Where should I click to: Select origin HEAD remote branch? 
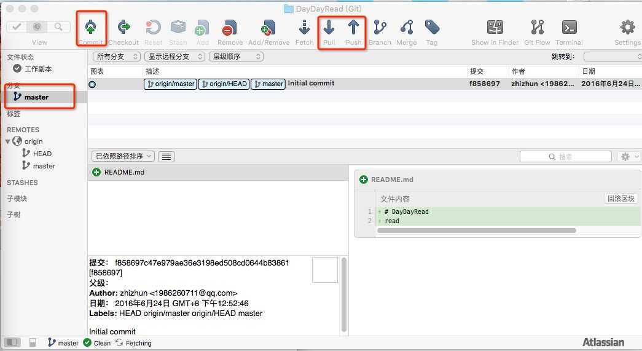click(x=37, y=154)
